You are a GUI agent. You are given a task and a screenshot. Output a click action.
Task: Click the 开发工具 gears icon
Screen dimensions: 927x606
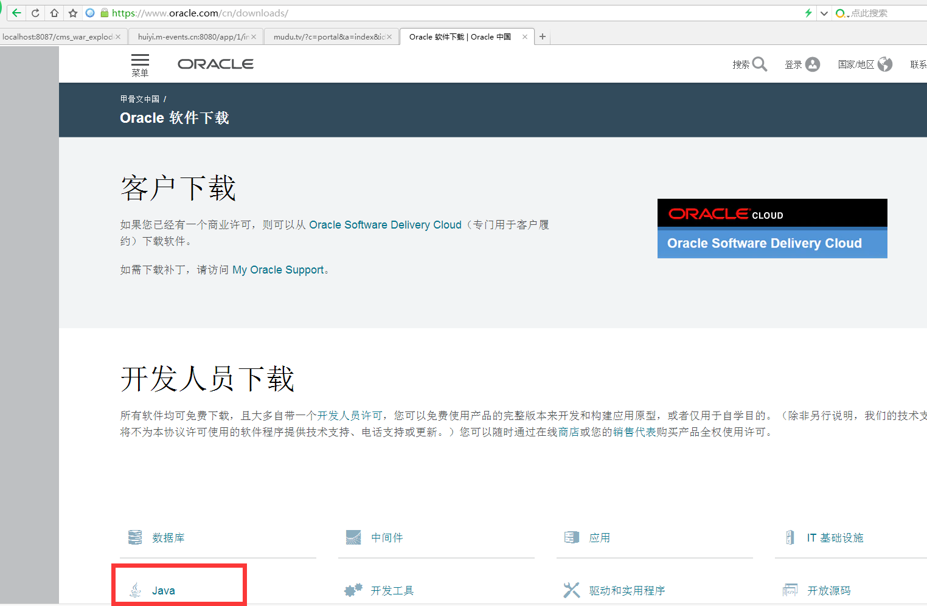click(x=353, y=590)
